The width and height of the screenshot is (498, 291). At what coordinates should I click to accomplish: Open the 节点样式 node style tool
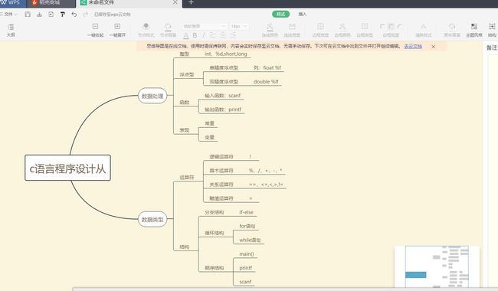pyautogui.click(x=146, y=30)
